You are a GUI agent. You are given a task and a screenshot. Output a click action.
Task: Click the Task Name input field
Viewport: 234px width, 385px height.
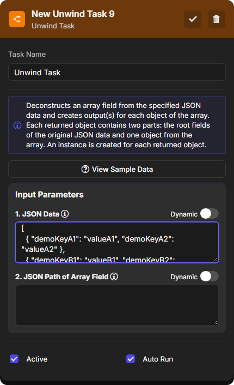pos(117,72)
